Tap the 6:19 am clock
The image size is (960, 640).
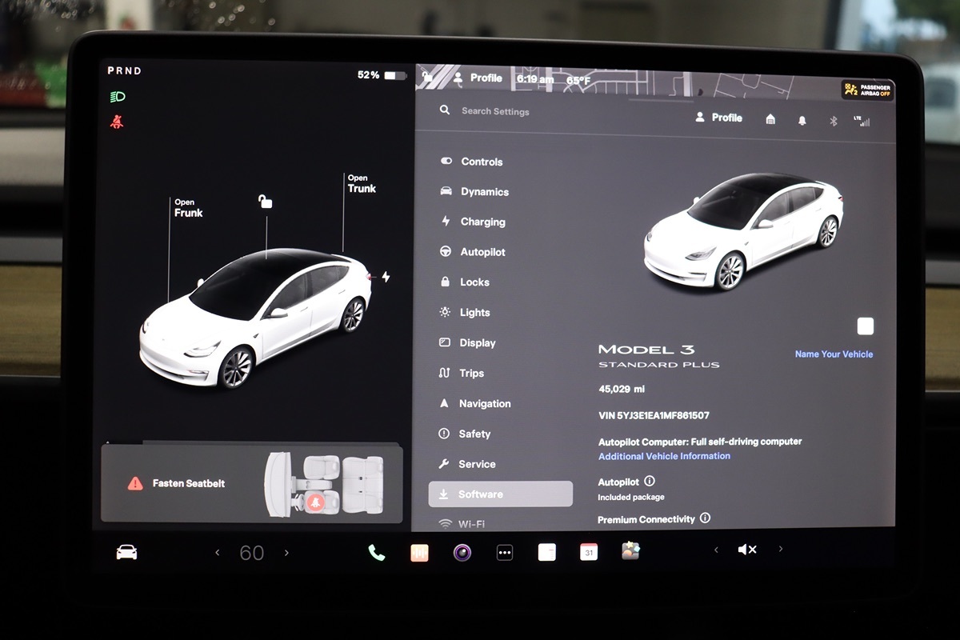(535, 79)
